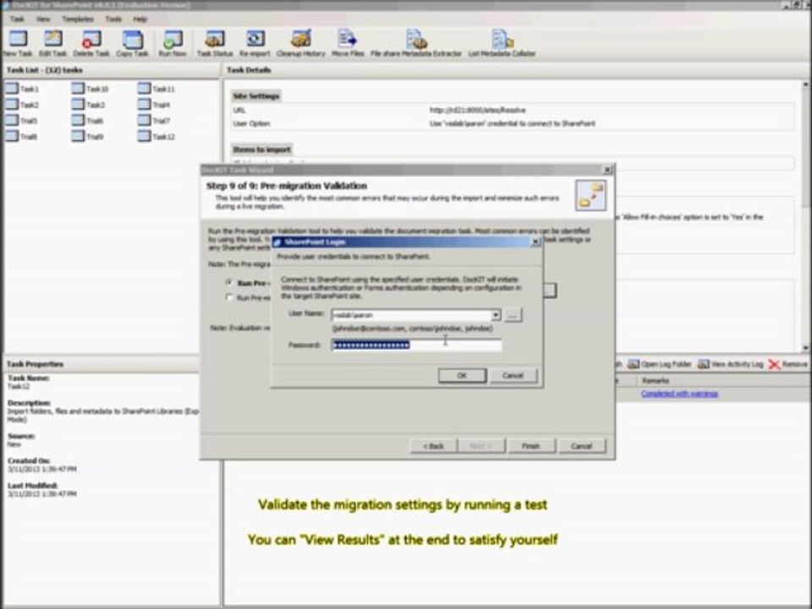Open the Task menu

click(17, 19)
